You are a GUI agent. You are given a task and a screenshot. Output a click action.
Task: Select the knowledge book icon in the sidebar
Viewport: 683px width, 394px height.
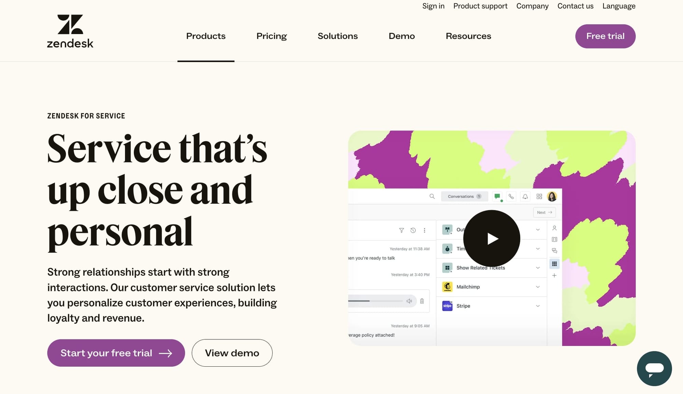click(554, 239)
